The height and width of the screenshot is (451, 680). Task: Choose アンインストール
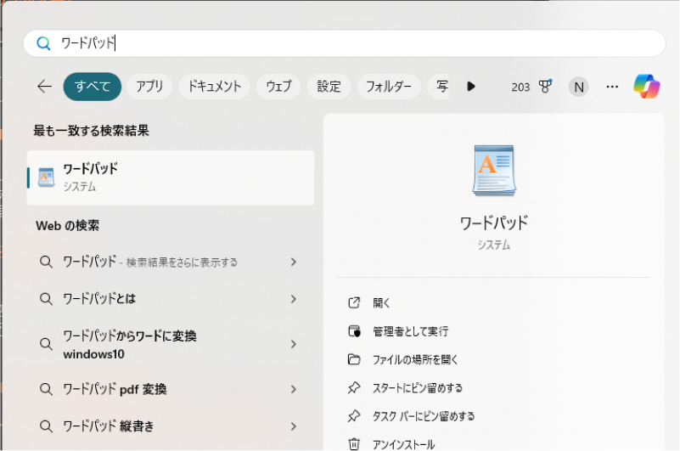[404, 444]
